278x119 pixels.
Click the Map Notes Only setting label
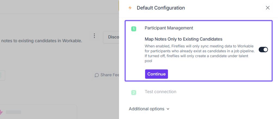(183, 39)
